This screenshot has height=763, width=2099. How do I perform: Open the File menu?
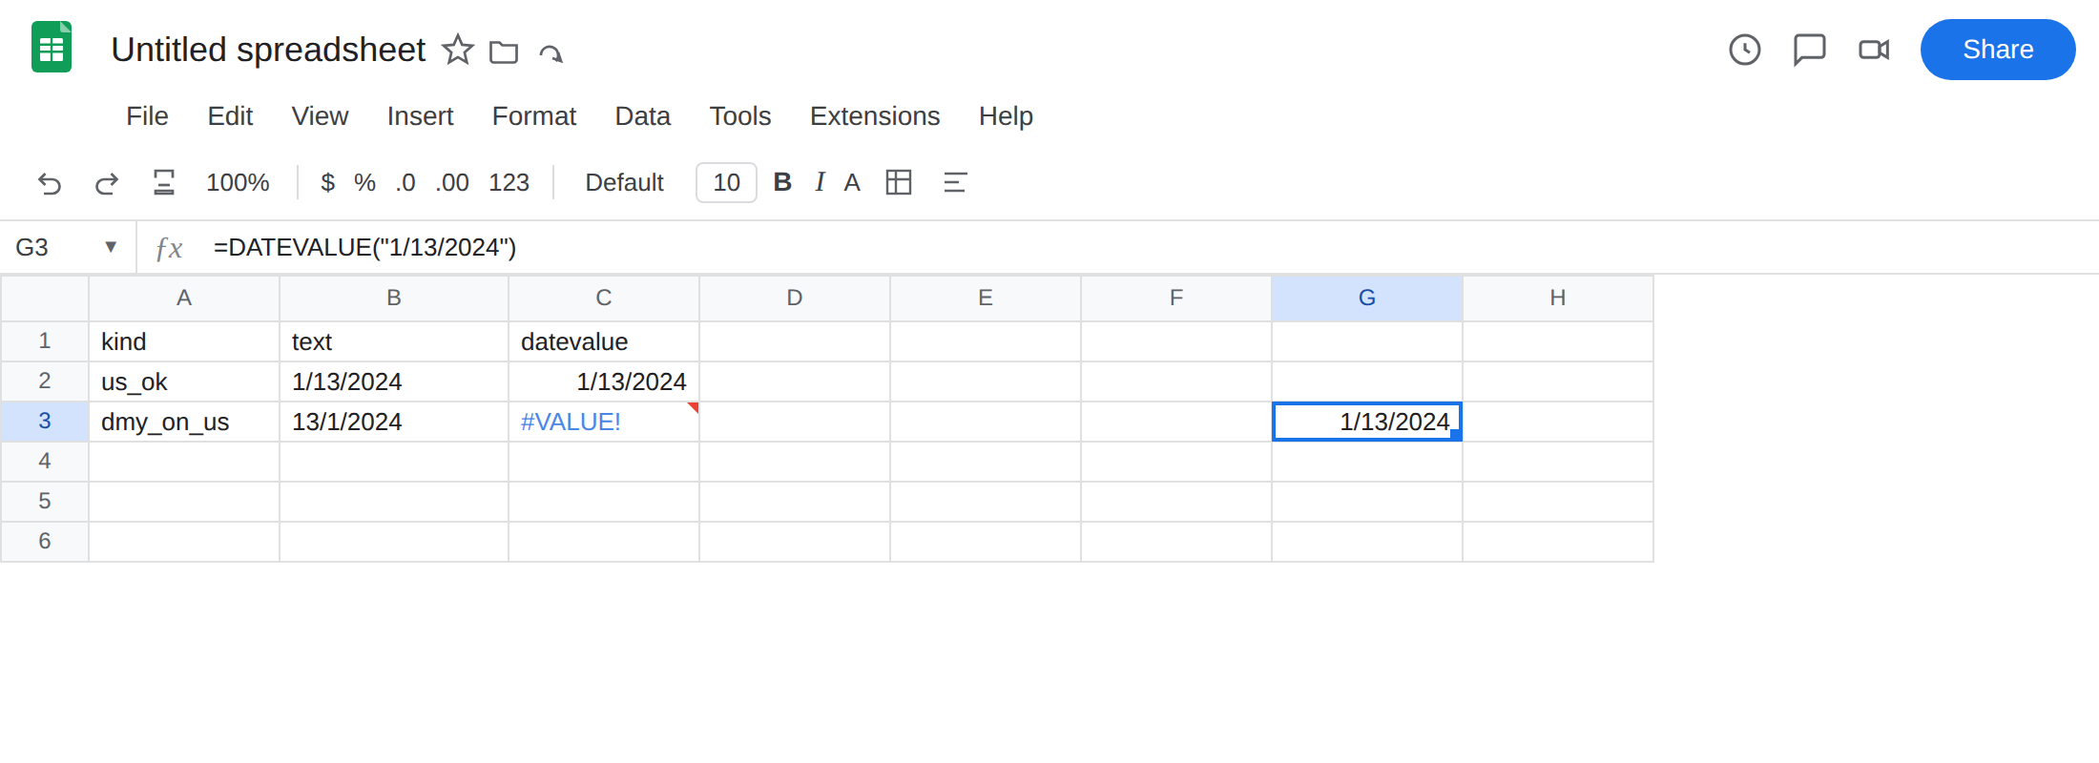pos(147,116)
